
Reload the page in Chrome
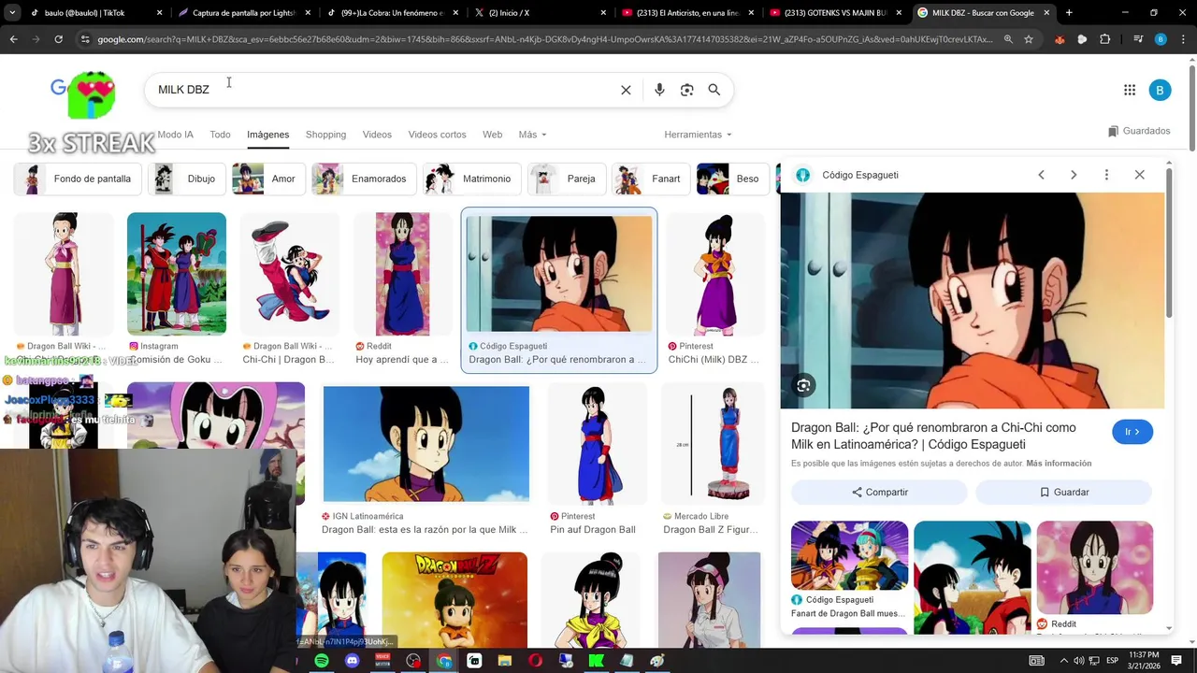pos(58,39)
